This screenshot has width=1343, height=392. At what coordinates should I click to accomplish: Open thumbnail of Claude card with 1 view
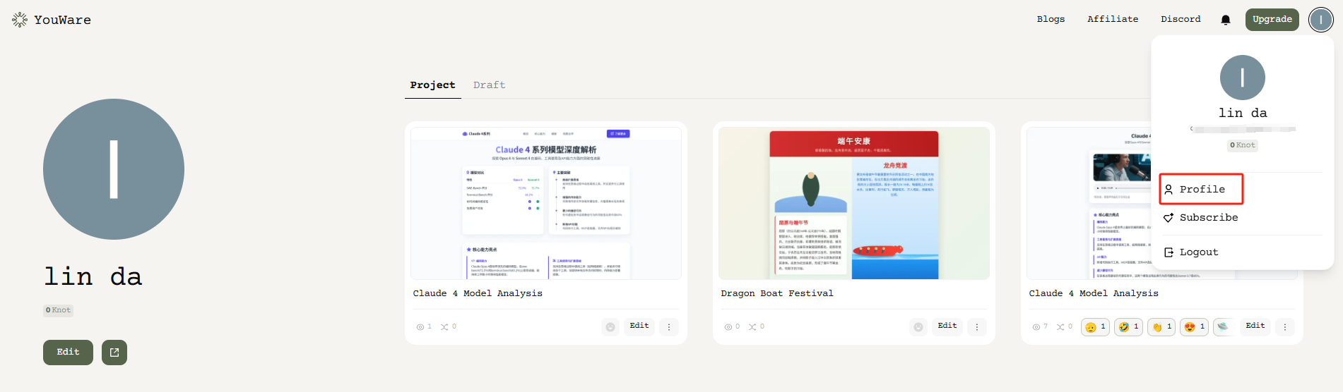(545, 203)
